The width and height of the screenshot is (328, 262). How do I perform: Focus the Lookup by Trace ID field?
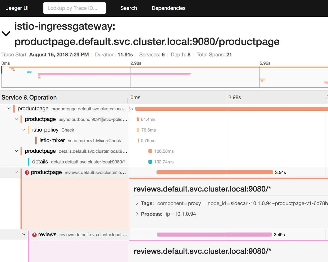tap(75, 8)
